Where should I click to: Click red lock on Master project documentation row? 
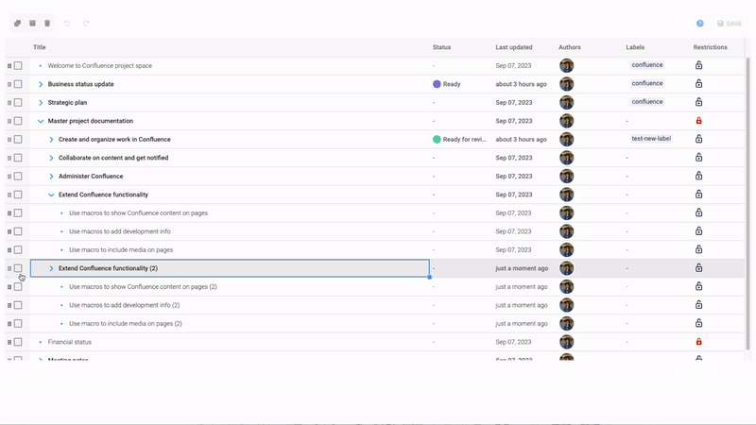click(699, 121)
